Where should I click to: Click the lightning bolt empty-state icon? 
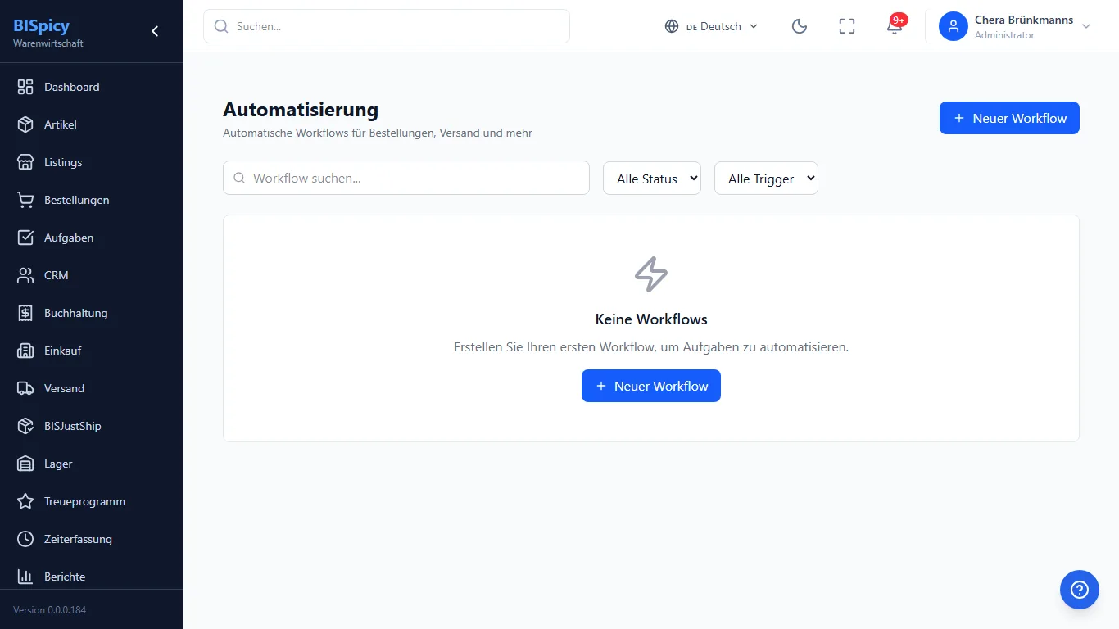pos(651,274)
